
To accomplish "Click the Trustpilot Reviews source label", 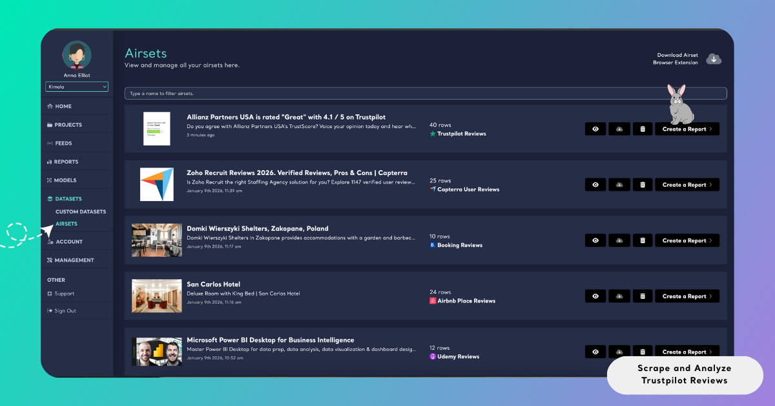I will coord(458,134).
